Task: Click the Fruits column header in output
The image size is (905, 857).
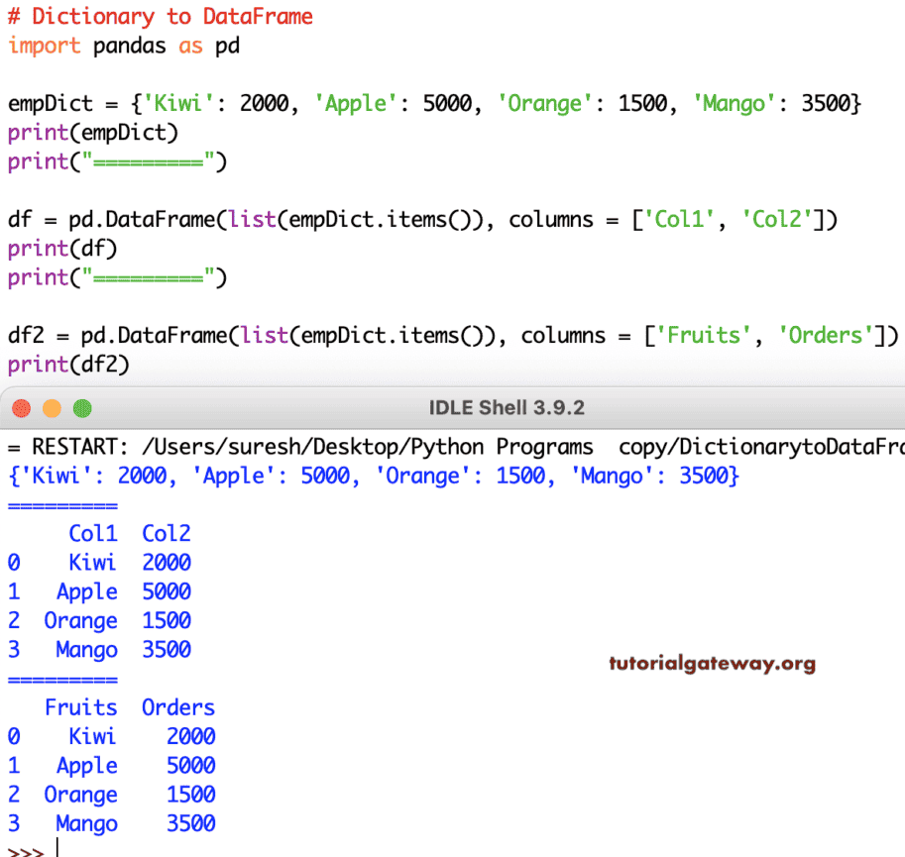Action: tap(79, 706)
